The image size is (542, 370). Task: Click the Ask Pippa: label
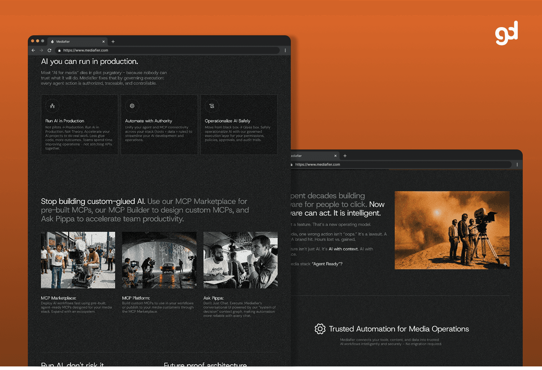(x=213, y=298)
